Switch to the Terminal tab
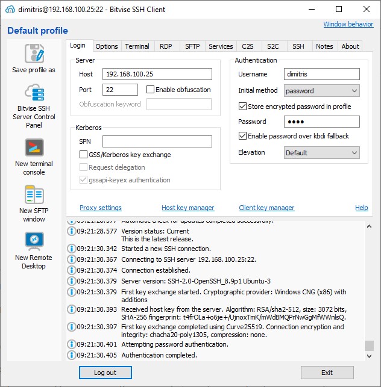Image resolution: width=381 pixels, height=387 pixels. (x=137, y=46)
